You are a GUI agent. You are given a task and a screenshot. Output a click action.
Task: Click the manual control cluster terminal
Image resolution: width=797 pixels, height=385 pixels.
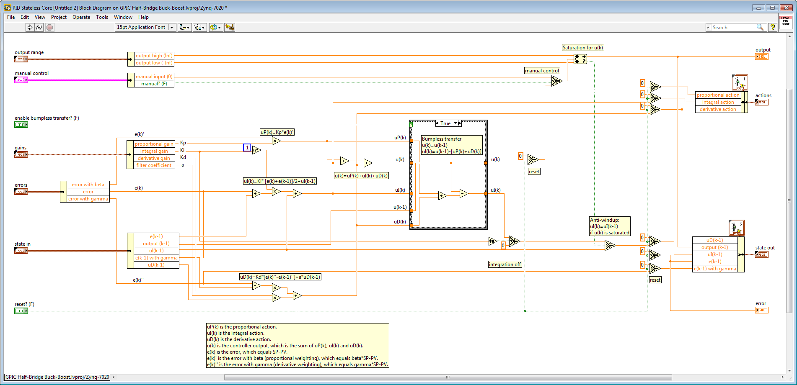click(x=21, y=80)
